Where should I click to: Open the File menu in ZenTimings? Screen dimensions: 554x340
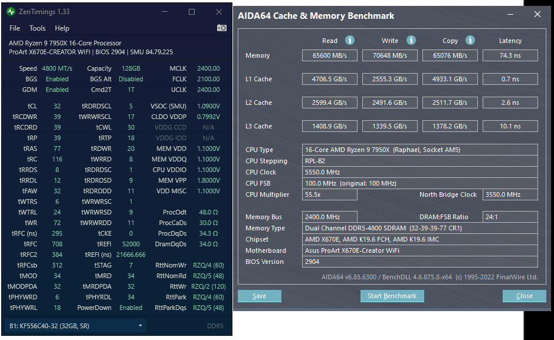(x=15, y=28)
